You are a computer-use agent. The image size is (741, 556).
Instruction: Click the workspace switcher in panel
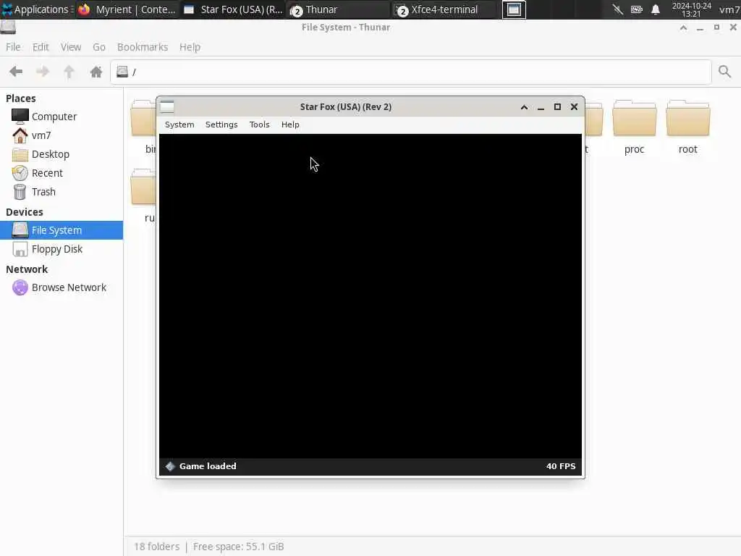point(514,9)
